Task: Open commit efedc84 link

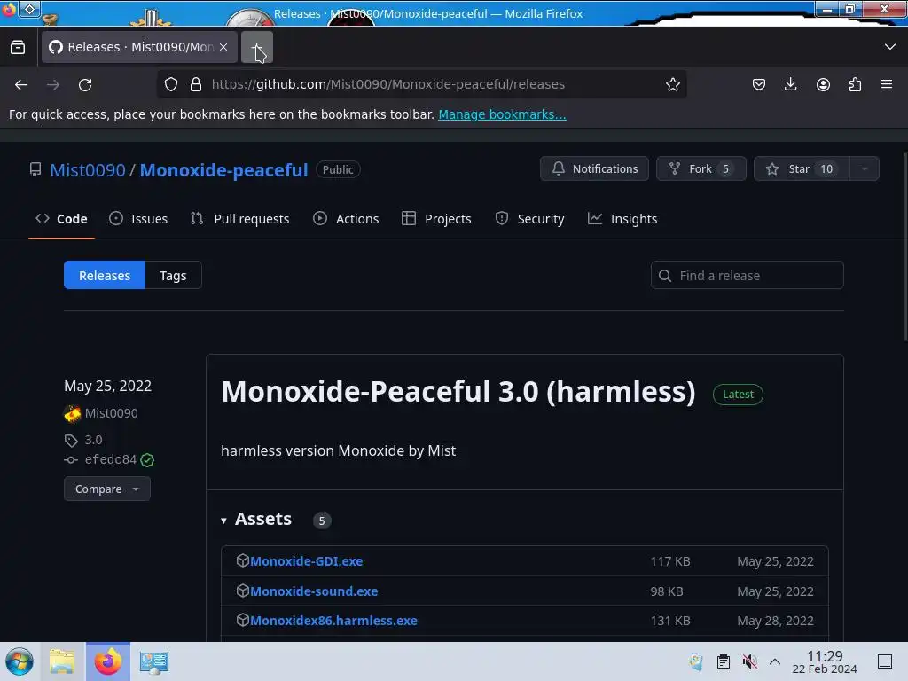Action: [x=111, y=460]
